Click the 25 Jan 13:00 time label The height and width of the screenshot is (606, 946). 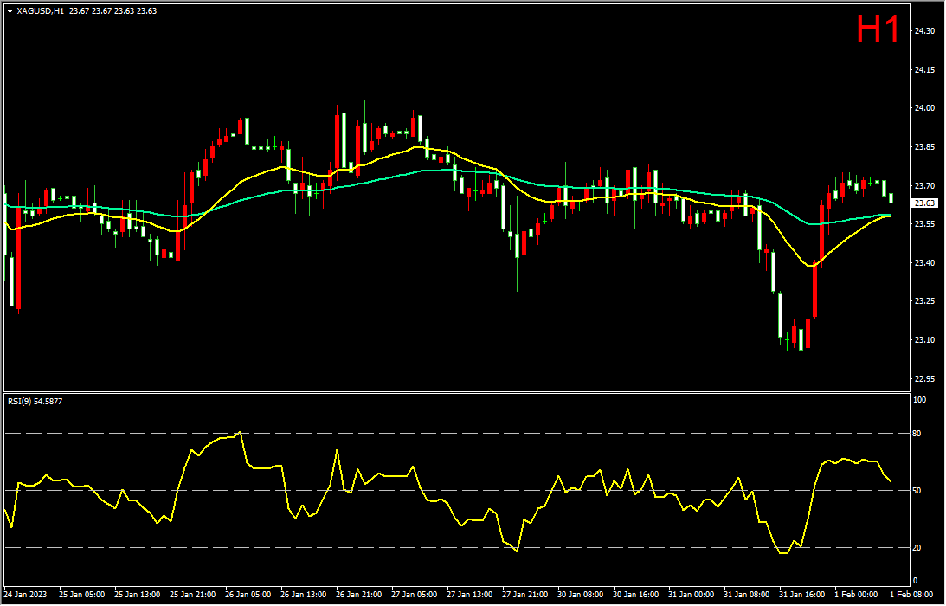pyautogui.click(x=137, y=595)
